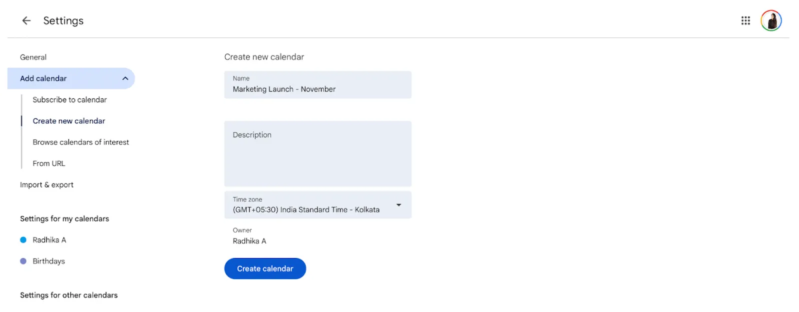Select Create new calendar in sidebar
This screenshot has height=312, width=799.
click(69, 121)
